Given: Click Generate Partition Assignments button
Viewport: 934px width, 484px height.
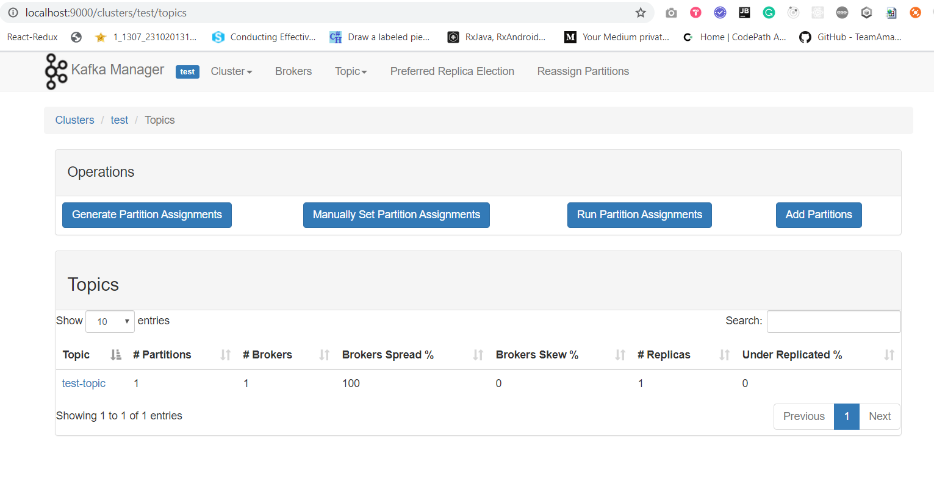Looking at the screenshot, I should click(147, 215).
